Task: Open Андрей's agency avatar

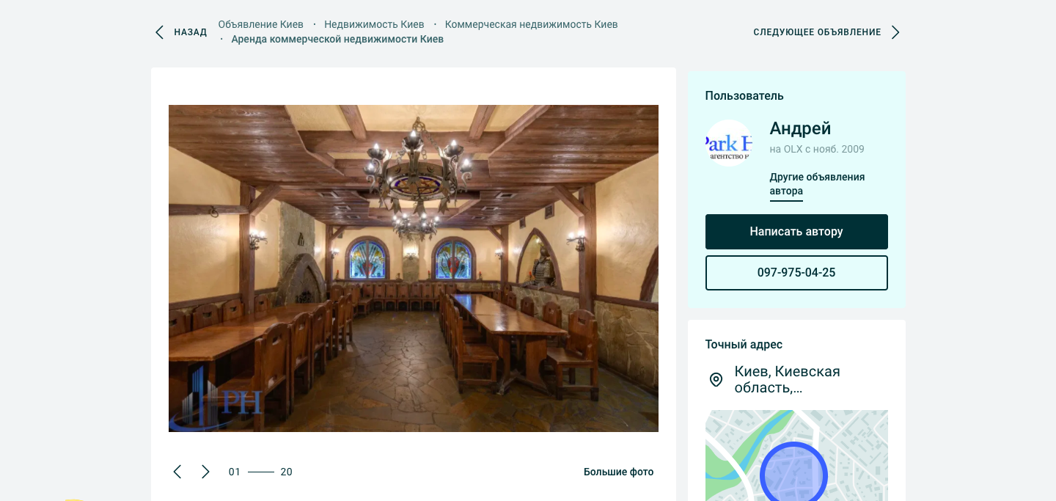Action: pos(728,143)
